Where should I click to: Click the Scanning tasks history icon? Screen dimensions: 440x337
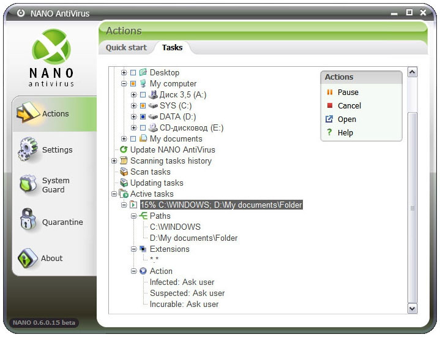click(124, 161)
